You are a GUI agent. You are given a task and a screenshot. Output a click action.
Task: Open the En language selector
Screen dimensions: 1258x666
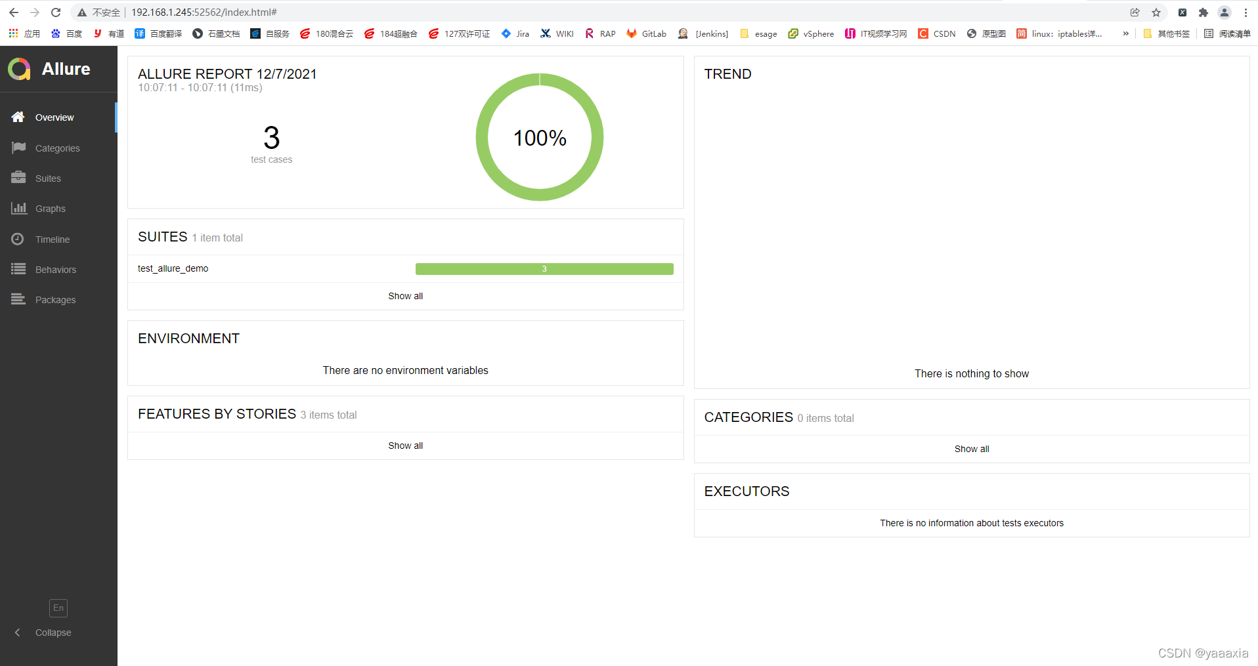[58, 608]
